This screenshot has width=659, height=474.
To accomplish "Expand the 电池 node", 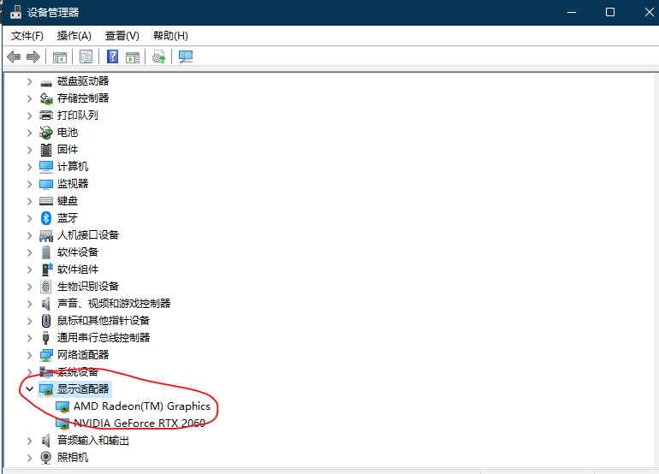I will (x=29, y=133).
